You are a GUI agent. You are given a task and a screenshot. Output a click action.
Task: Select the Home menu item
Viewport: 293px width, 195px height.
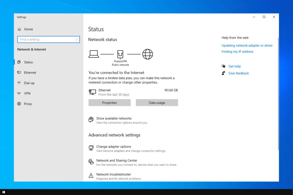point(28,29)
